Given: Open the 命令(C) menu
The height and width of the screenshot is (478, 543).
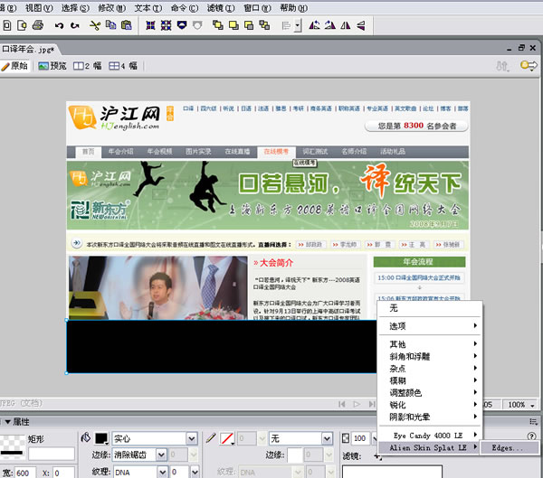Looking at the screenshot, I should coord(185,7).
